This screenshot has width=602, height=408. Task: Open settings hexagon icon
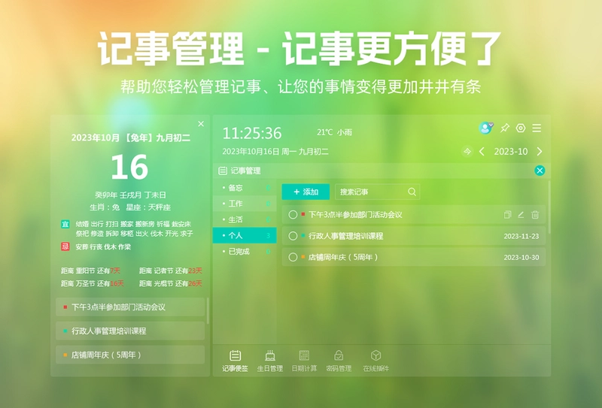(521, 128)
